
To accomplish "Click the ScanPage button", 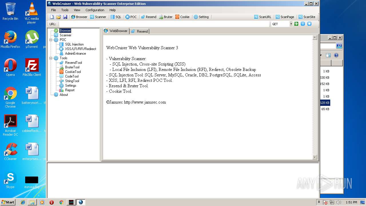I will tap(285, 17).
